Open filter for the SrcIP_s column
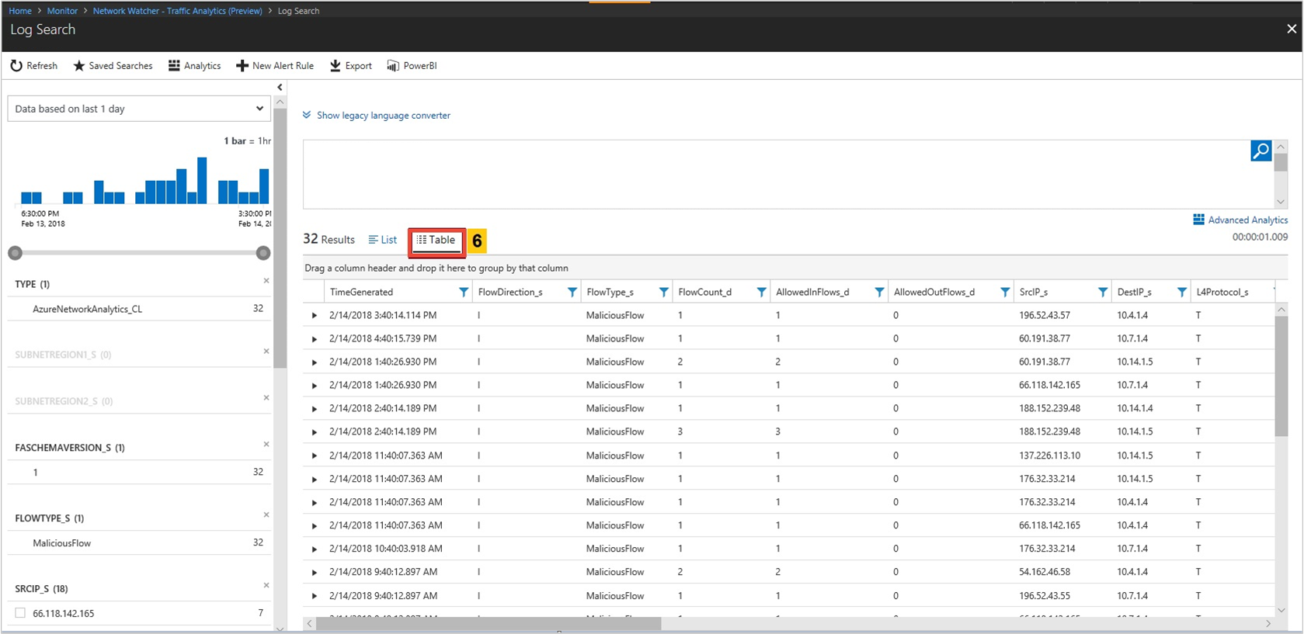This screenshot has height=634, width=1304. [1102, 293]
